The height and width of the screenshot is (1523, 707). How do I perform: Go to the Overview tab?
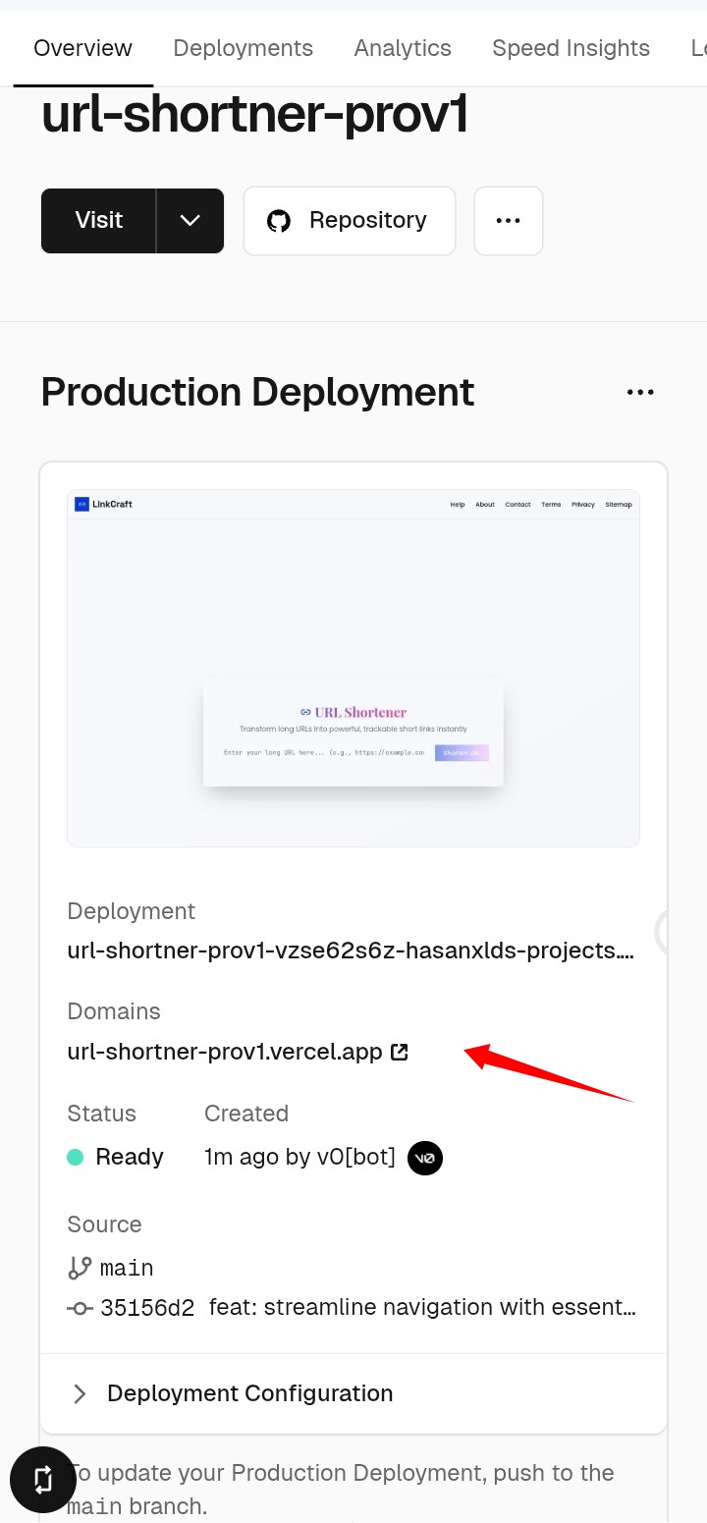82,48
